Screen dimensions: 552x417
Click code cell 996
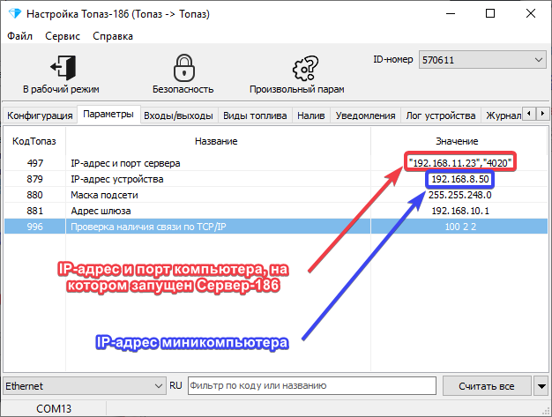tap(35, 227)
